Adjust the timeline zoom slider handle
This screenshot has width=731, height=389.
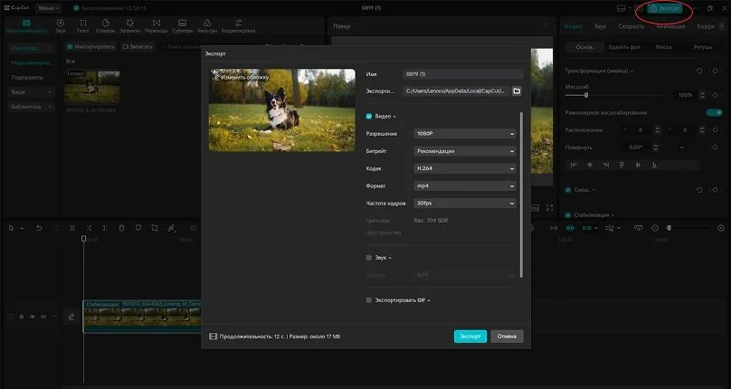click(669, 228)
